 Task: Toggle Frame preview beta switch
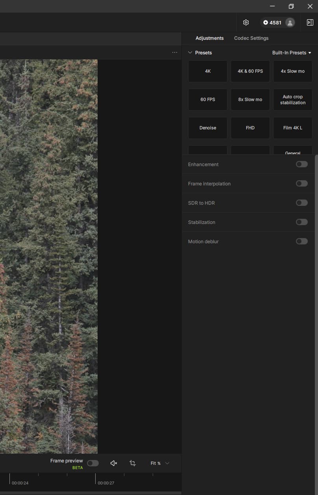[93, 463]
